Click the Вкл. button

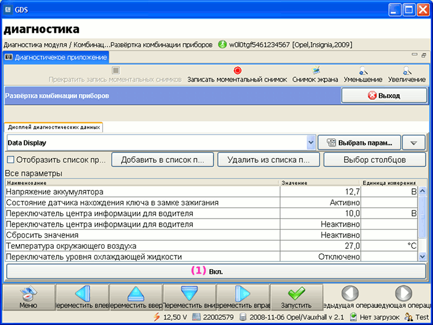216,271
